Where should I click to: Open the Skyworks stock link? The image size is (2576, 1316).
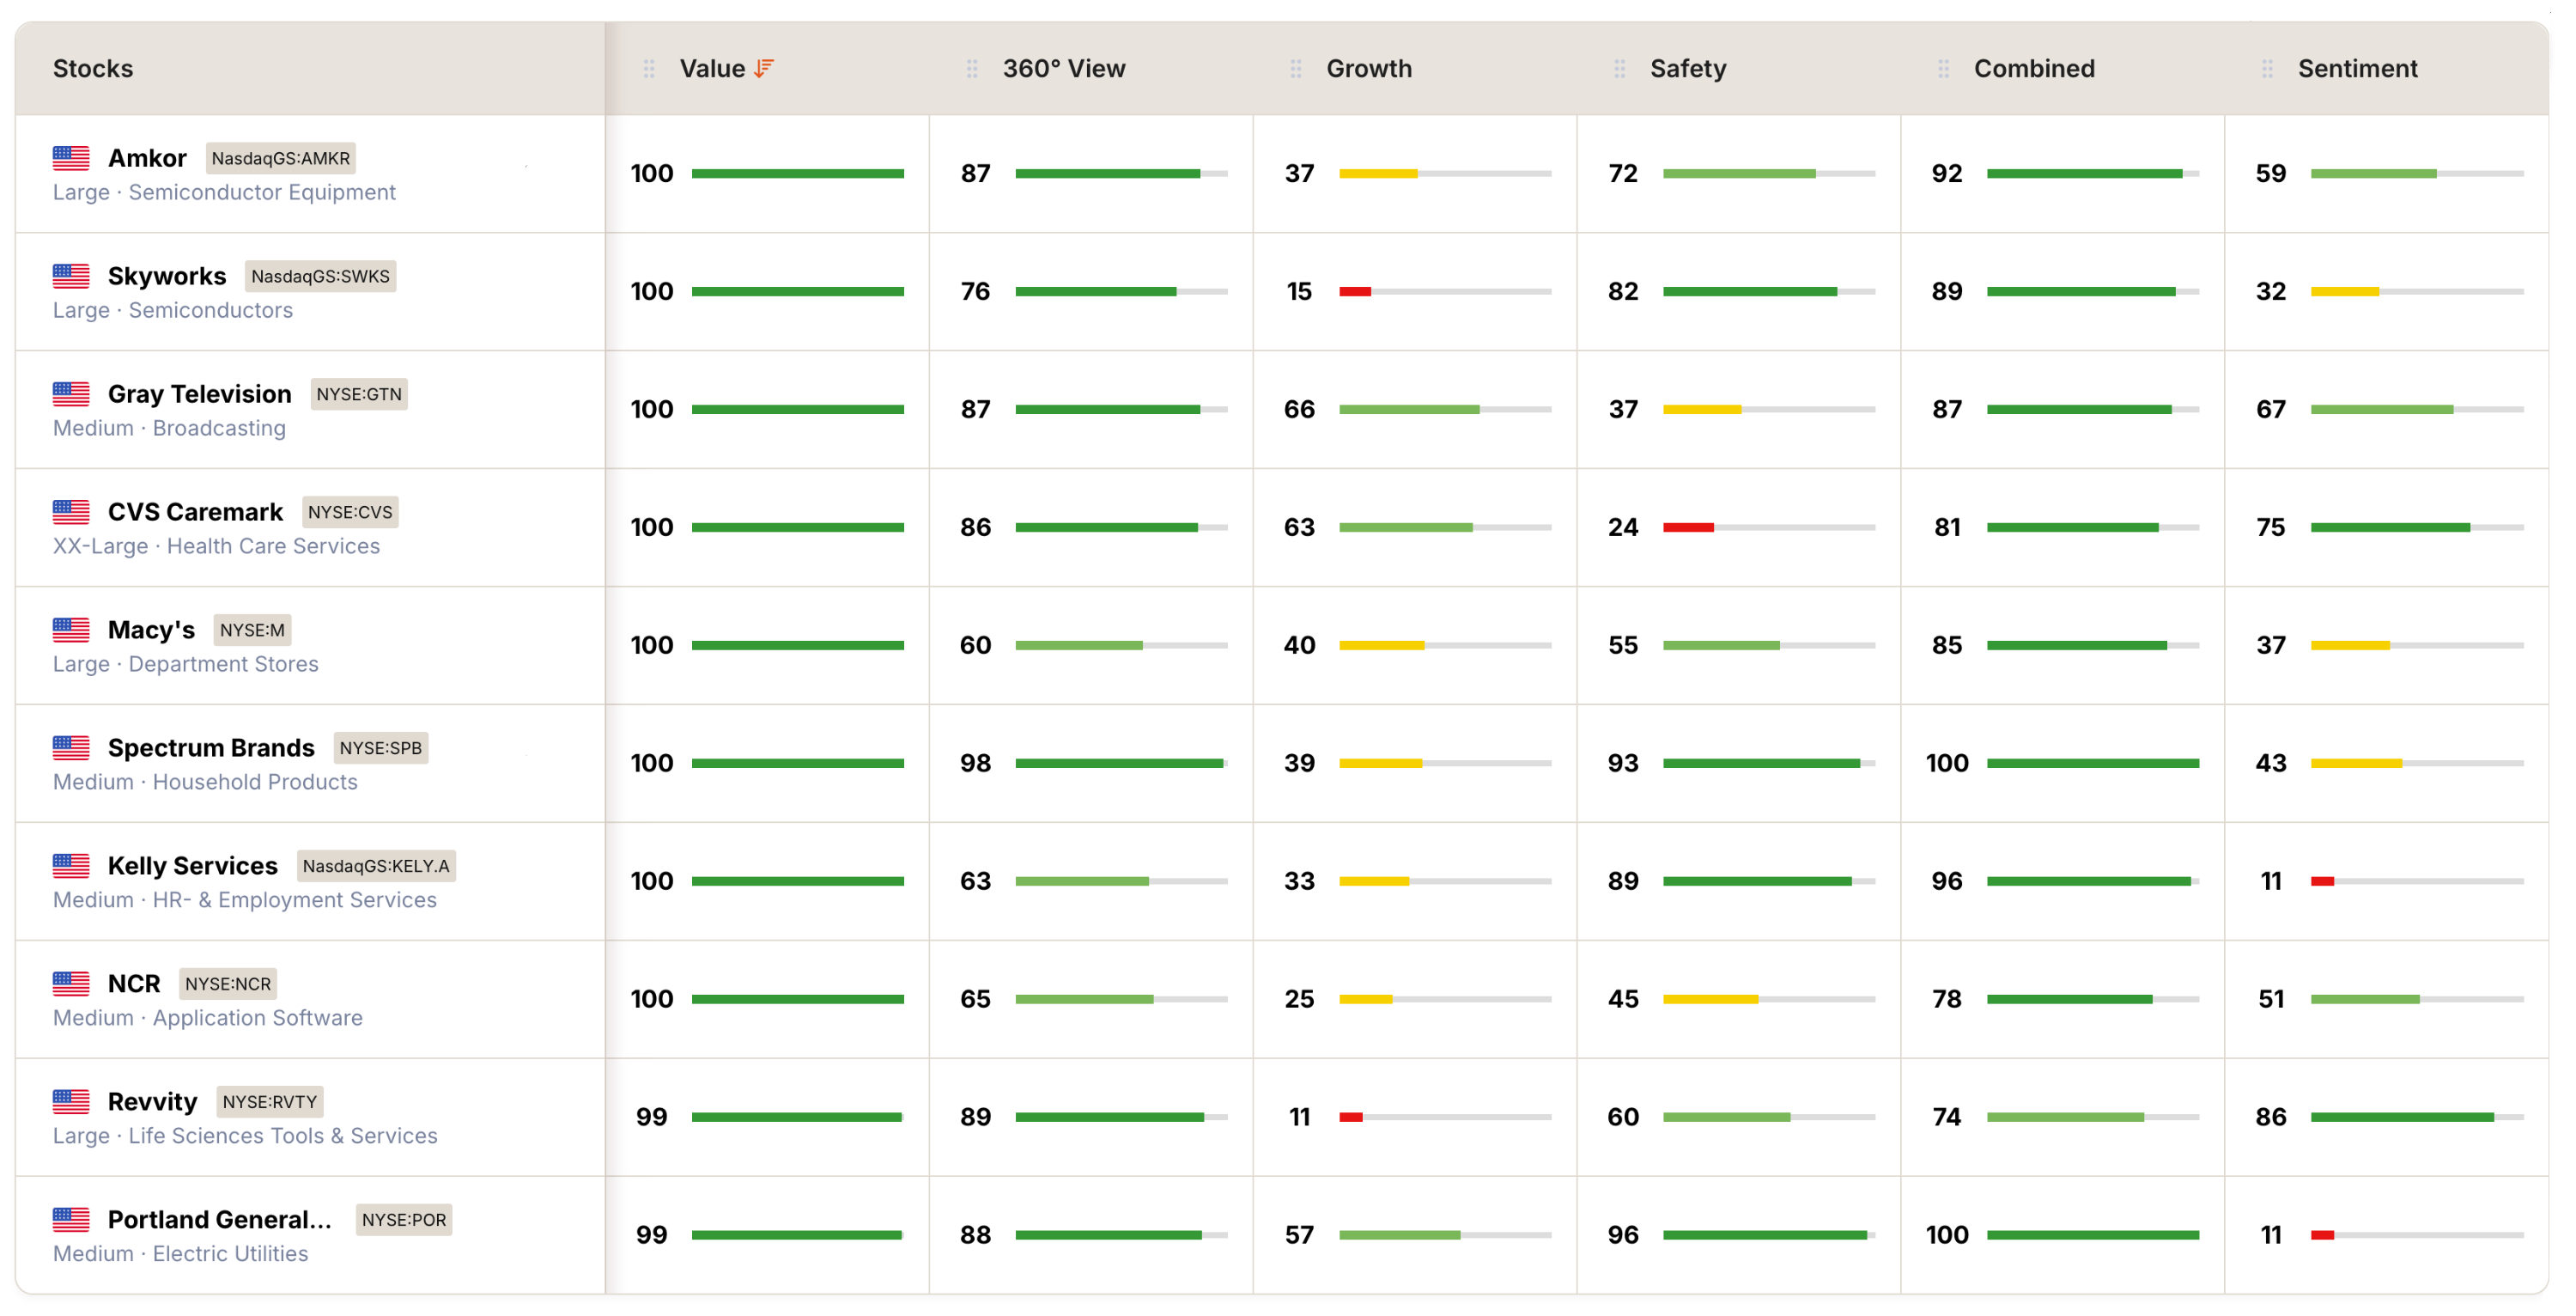(x=167, y=277)
